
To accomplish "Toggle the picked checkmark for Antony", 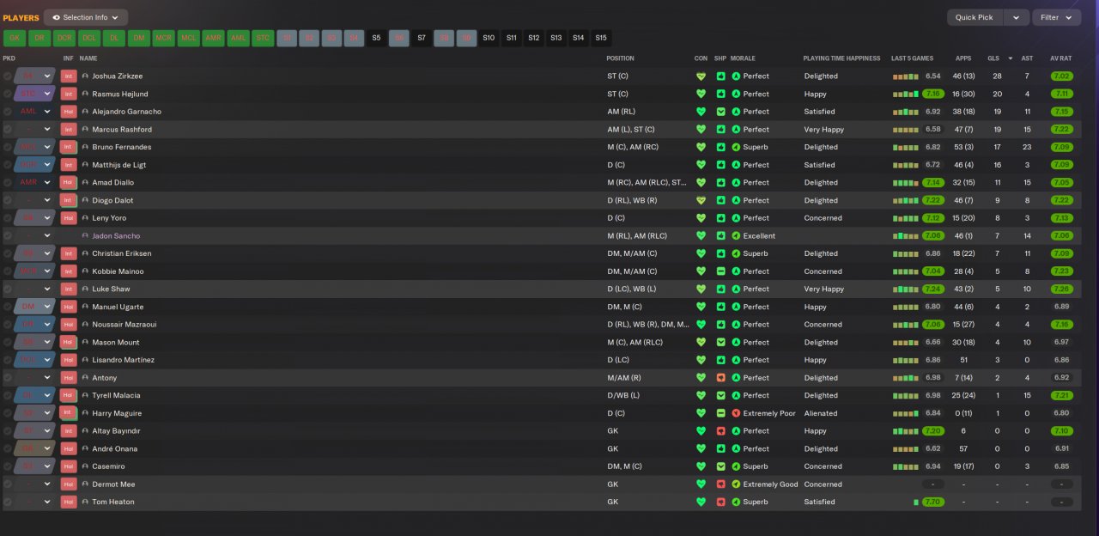I will pos(8,378).
